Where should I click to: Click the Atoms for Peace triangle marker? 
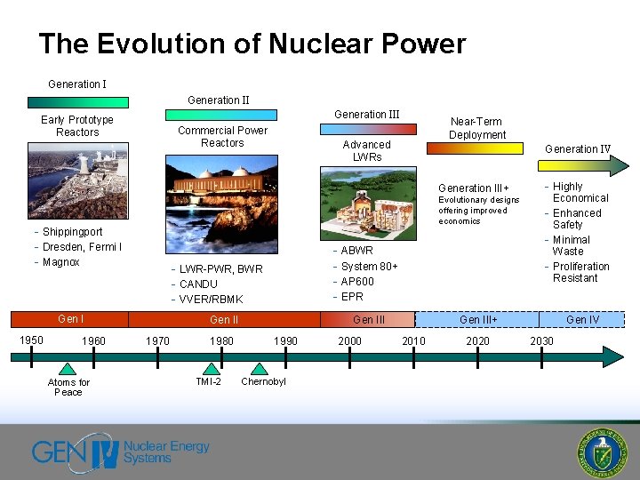point(68,369)
